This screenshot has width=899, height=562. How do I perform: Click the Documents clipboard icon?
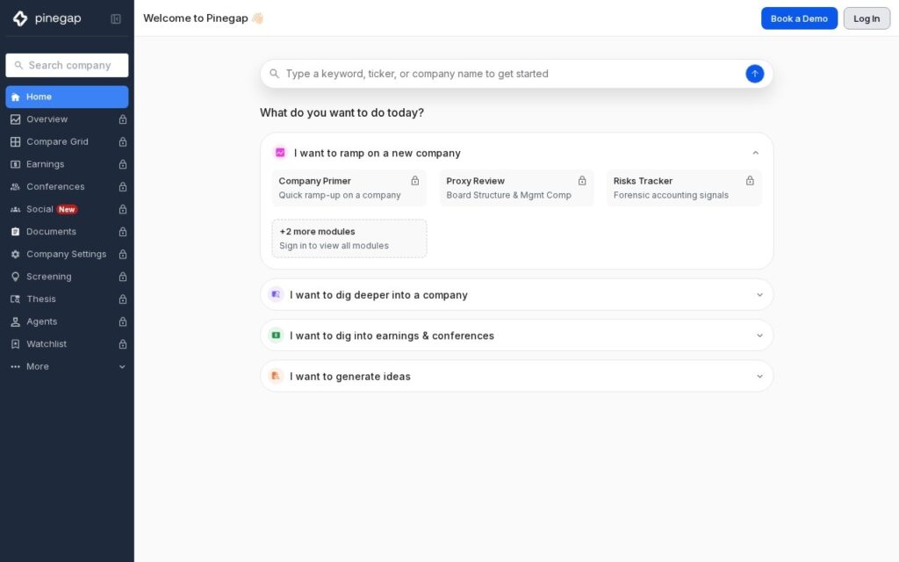point(16,232)
